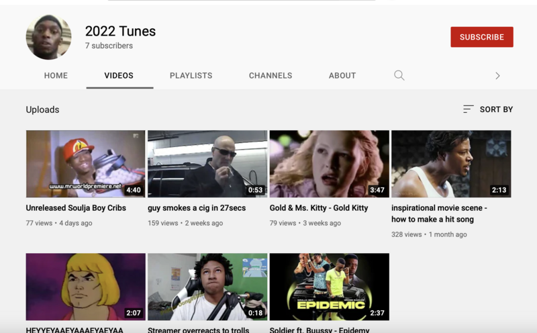This screenshot has width=537, height=333.
Task: Open the Playlists tab
Action: (x=191, y=76)
